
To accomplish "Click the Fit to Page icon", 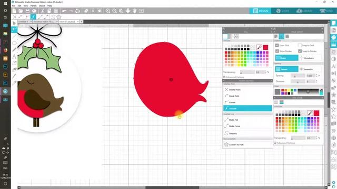I will point(141,10).
